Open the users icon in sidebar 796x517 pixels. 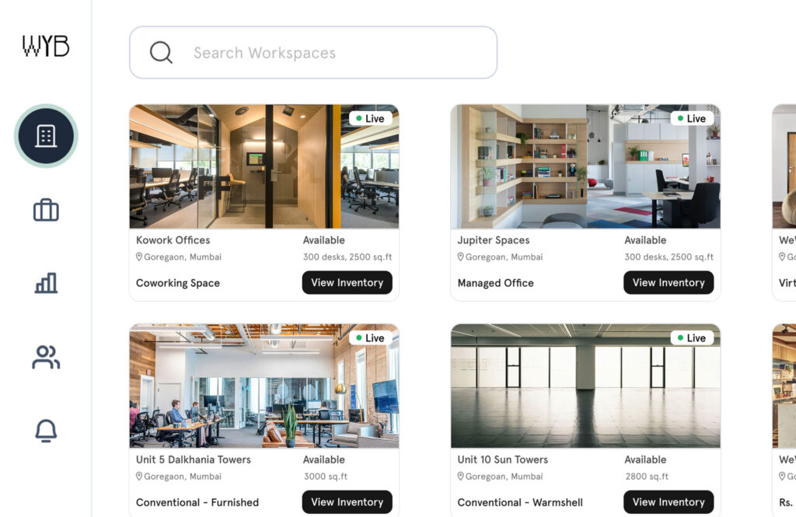coord(46,357)
